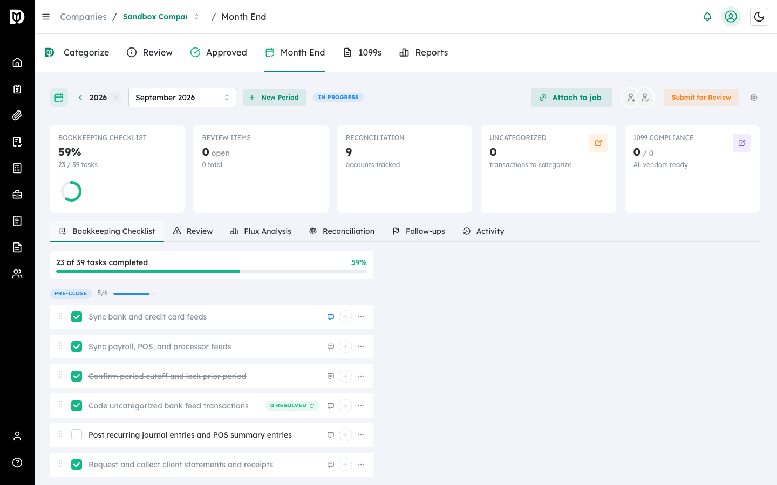
Task: Open the paperclip attachments sidebar icon
Action: (17, 115)
